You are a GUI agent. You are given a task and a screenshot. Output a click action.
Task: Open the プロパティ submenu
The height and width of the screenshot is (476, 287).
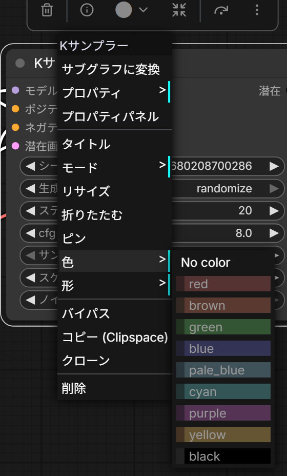pos(115,93)
